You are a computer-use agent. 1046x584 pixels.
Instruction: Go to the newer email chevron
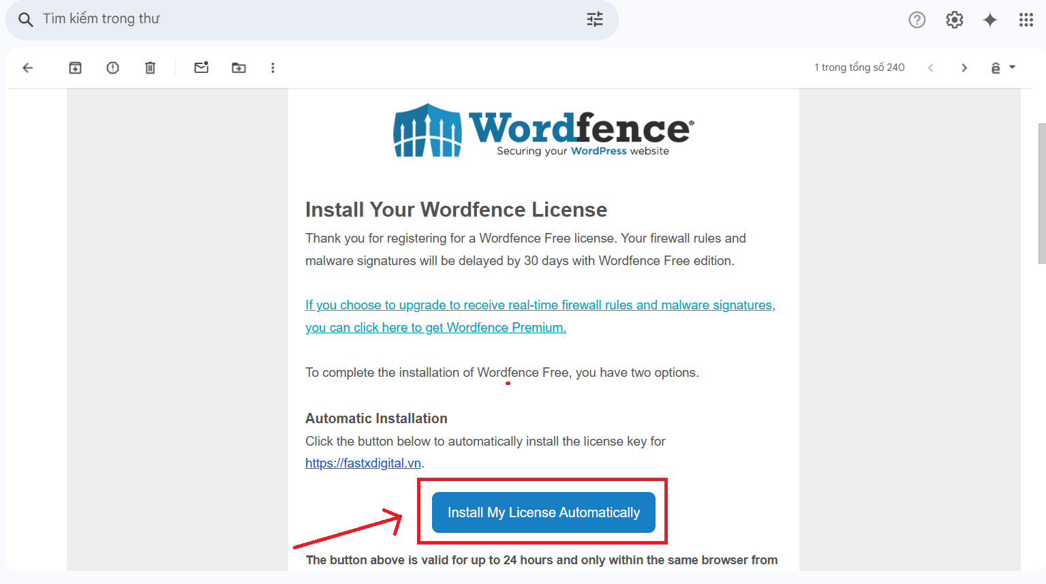(x=931, y=67)
